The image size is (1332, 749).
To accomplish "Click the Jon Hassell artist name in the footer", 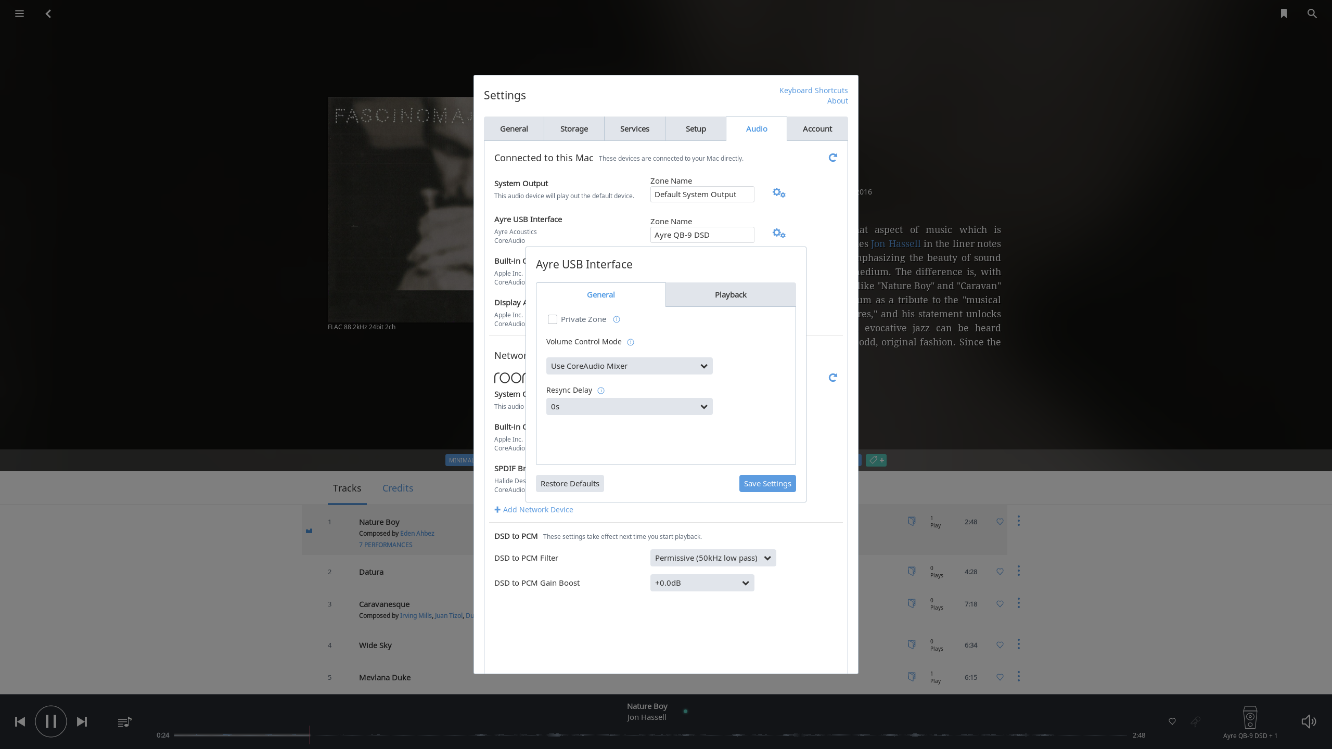I will tap(646, 717).
